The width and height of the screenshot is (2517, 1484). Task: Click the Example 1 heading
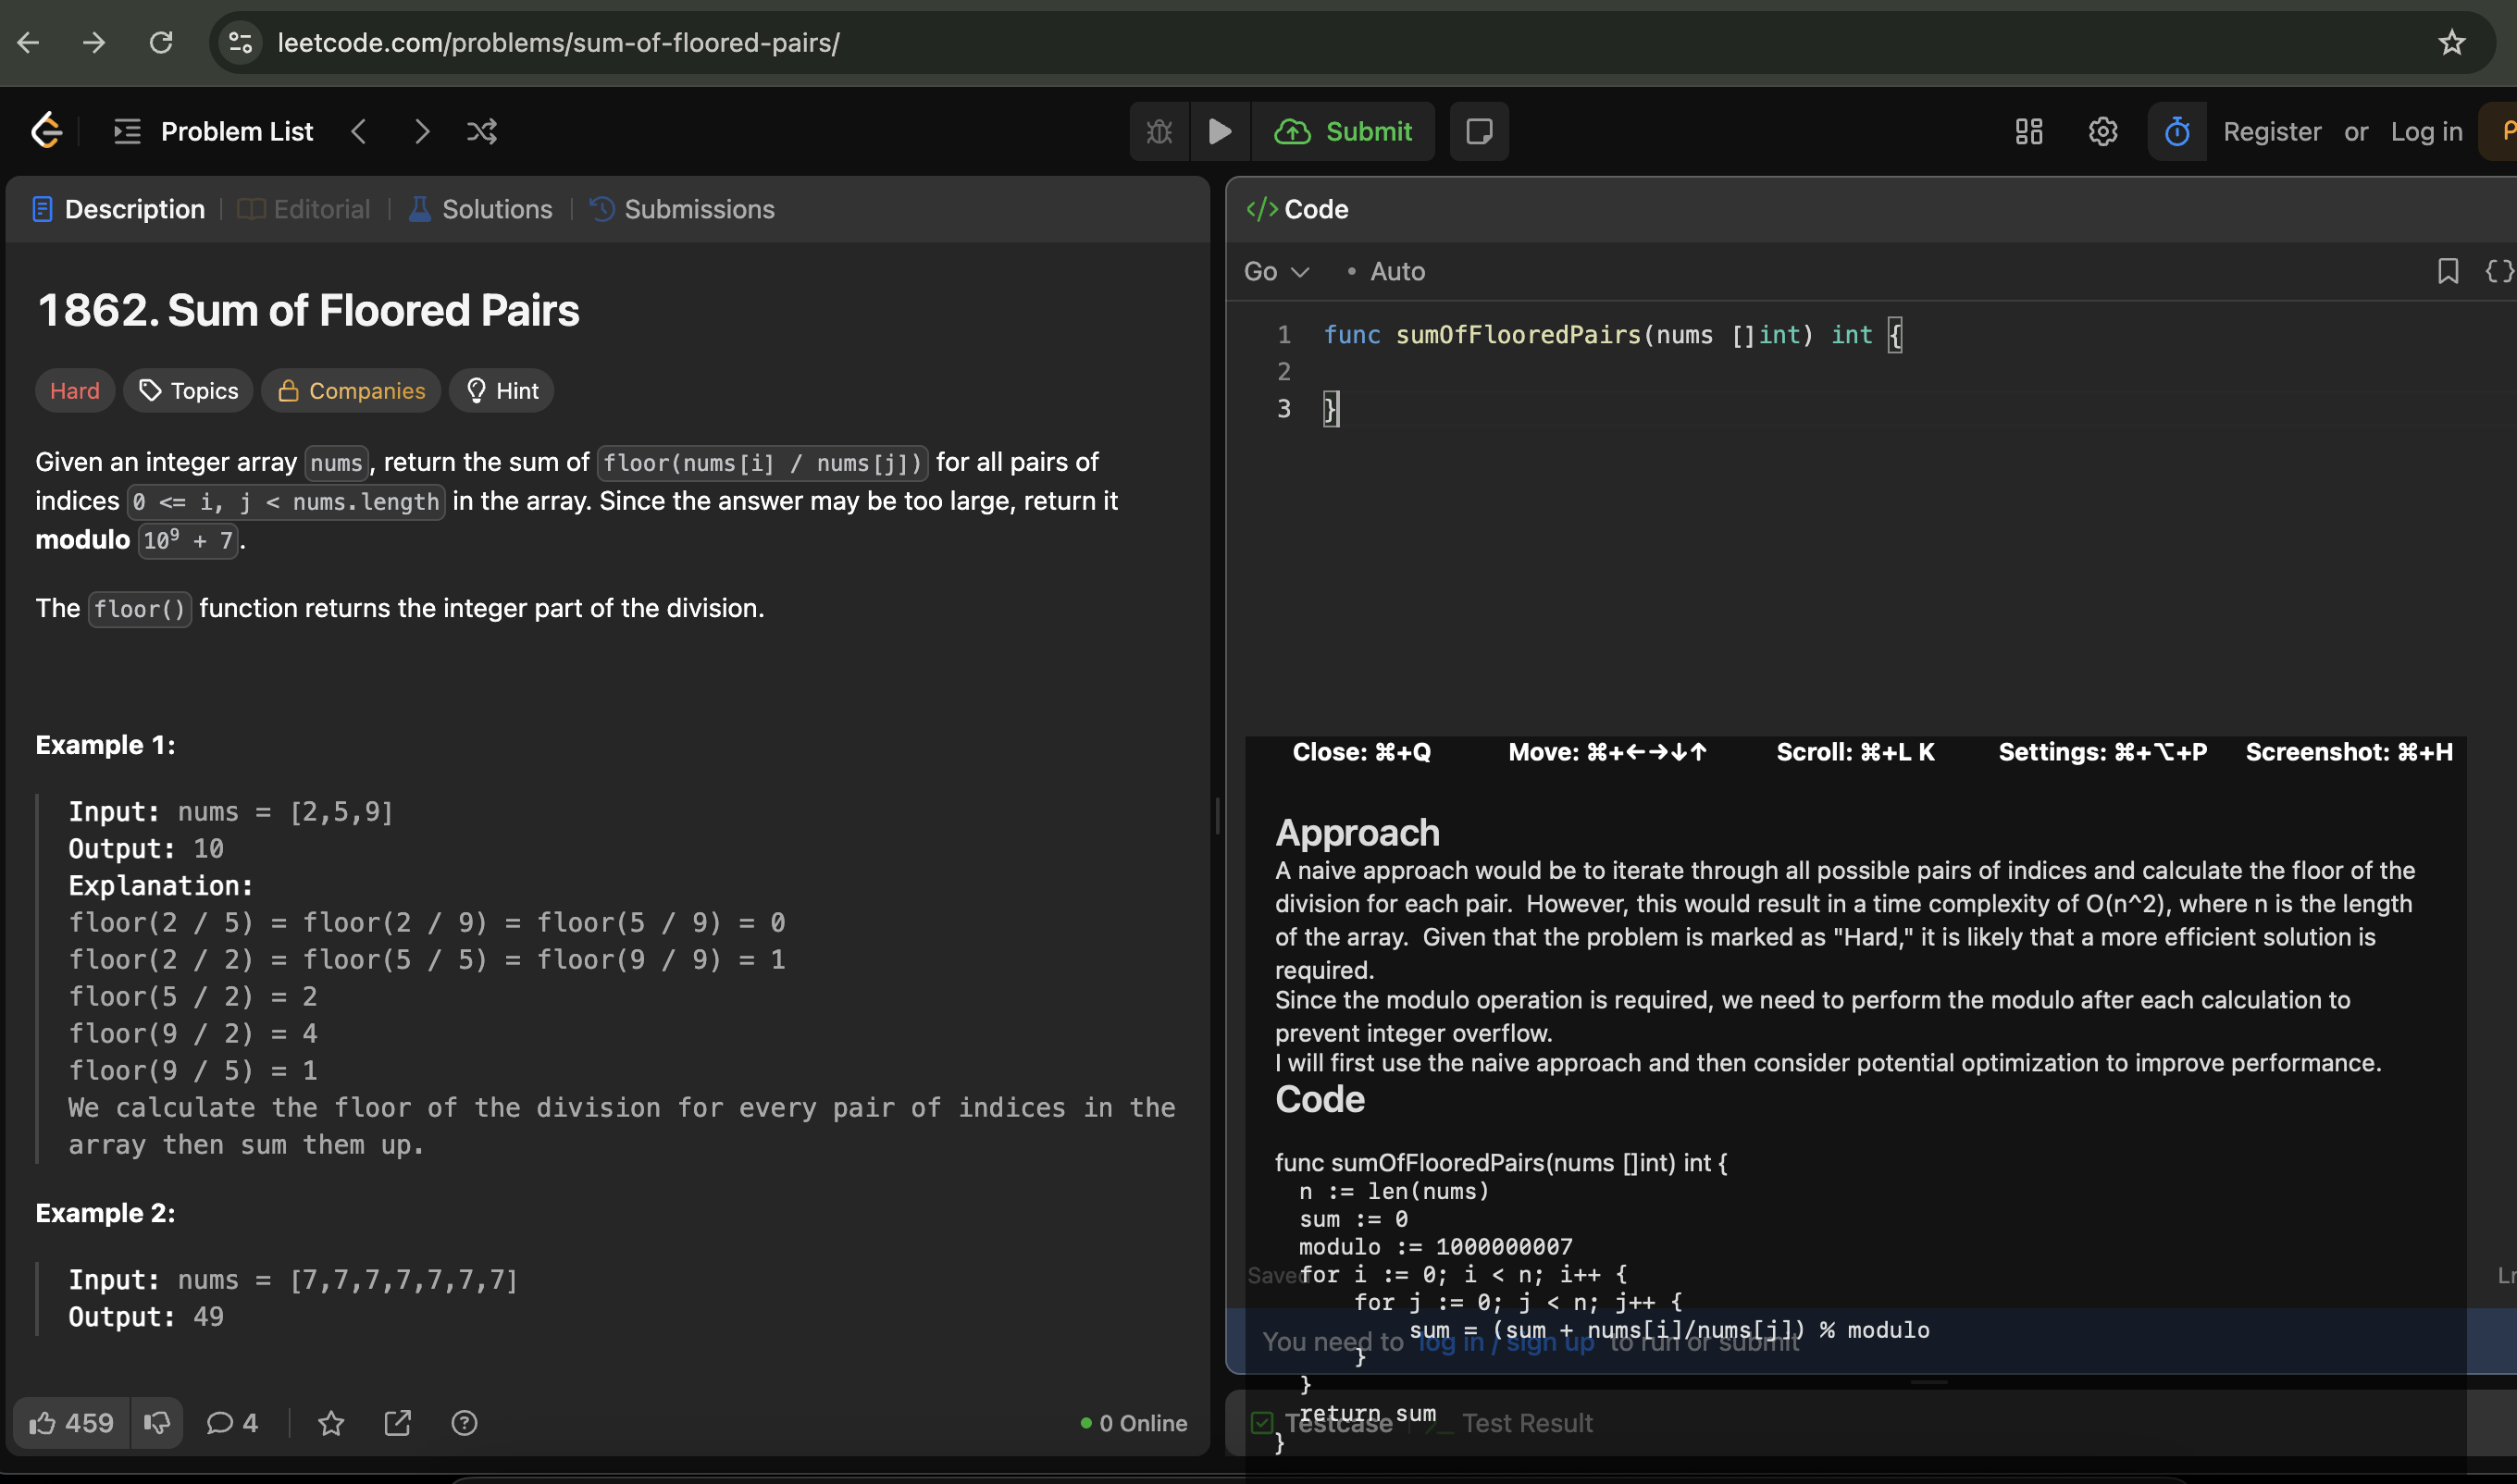(x=105, y=744)
